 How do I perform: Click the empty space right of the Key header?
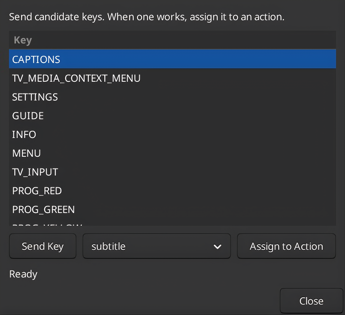pyautogui.click(x=184, y=40)
